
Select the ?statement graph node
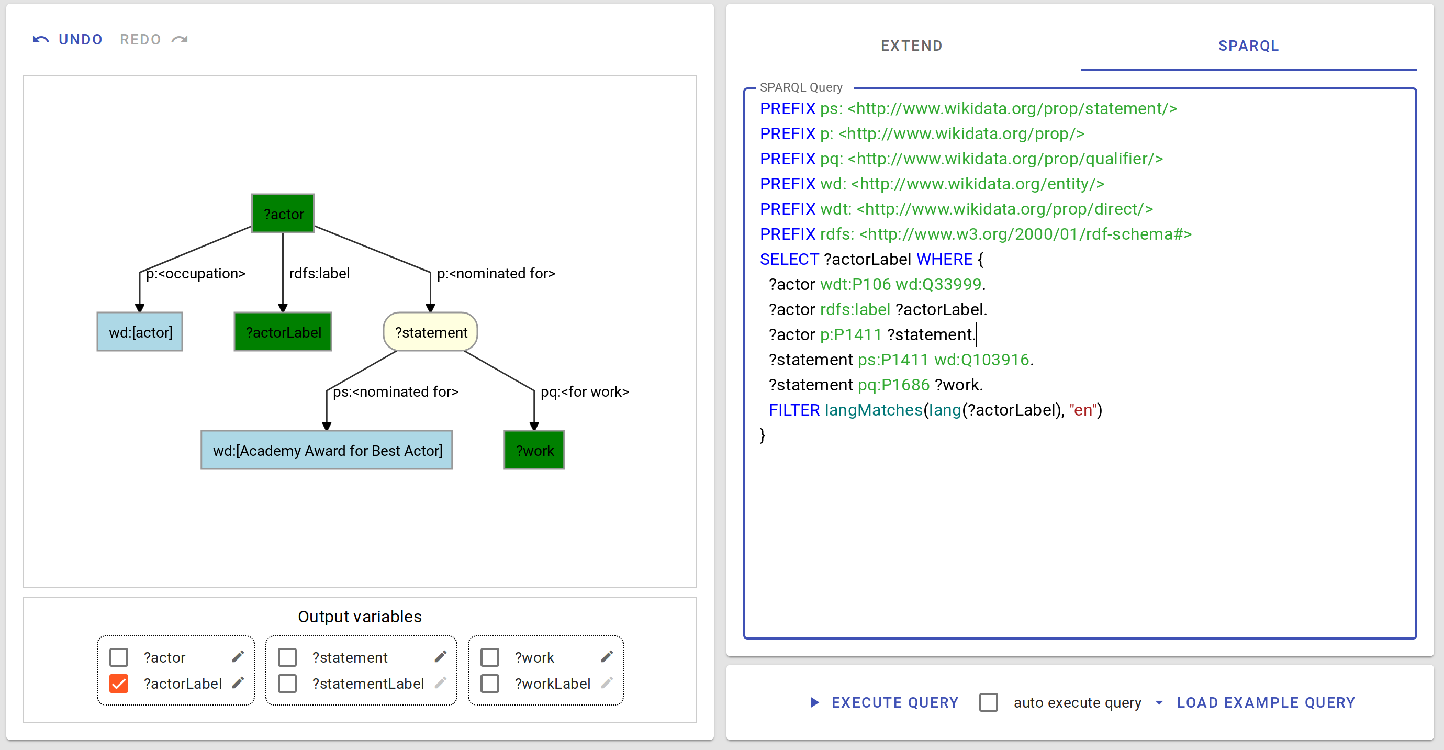[x=431, y=332]
